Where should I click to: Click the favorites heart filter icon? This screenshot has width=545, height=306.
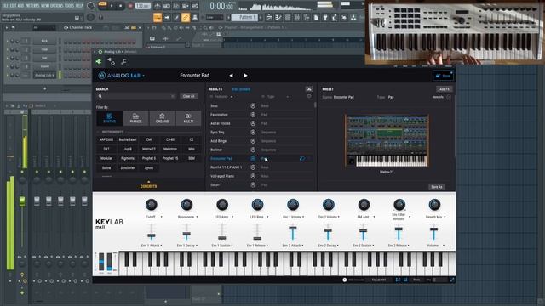[309, 97]
